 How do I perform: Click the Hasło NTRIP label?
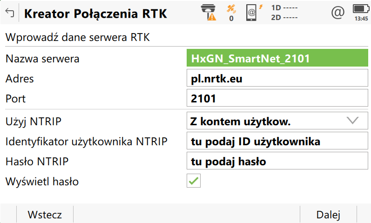[37, 162]
